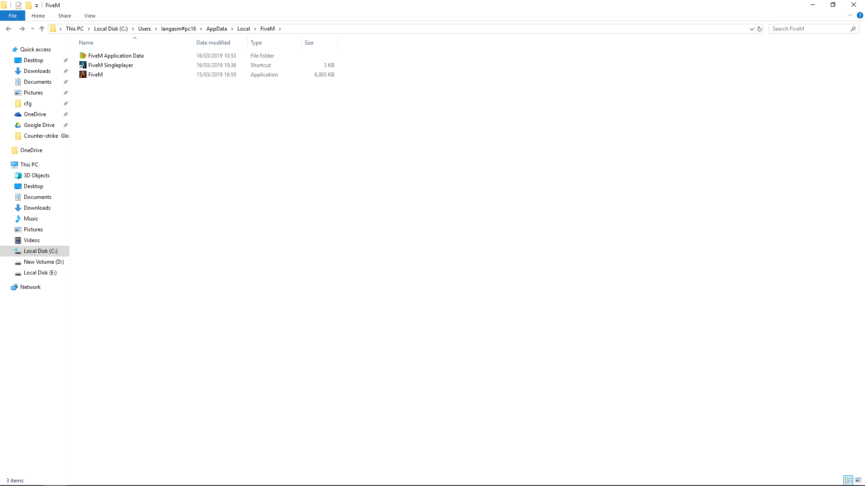Switch to large icons view button
This screenshot has width=865, height=486.
[858, 480]
